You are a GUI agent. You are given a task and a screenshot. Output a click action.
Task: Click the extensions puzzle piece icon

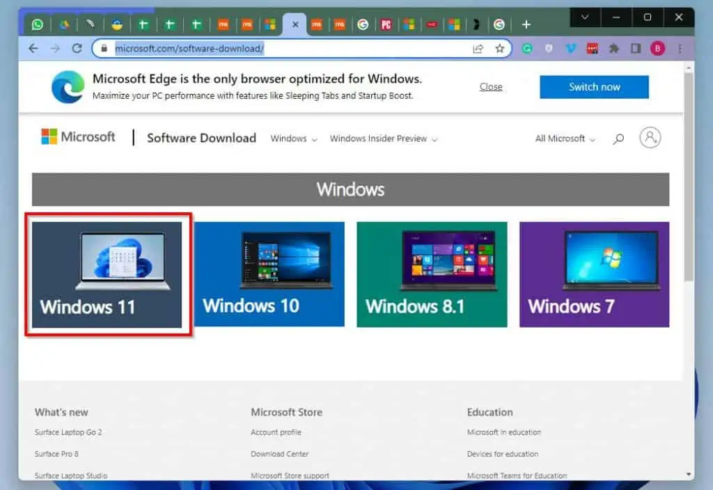[x=615, y=48]
